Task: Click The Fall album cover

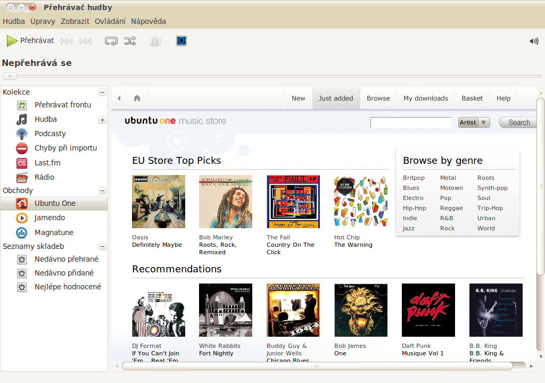Action: click(293, 202)
